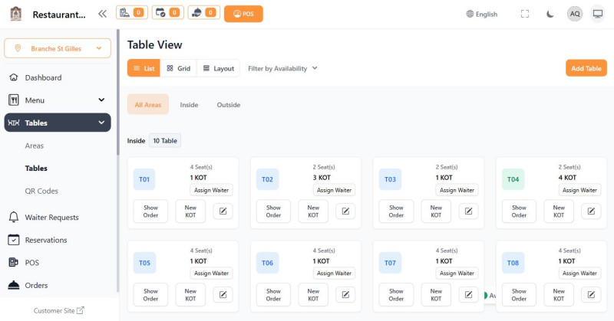
Task: Click Add Table button
Action: click(586, 68)
